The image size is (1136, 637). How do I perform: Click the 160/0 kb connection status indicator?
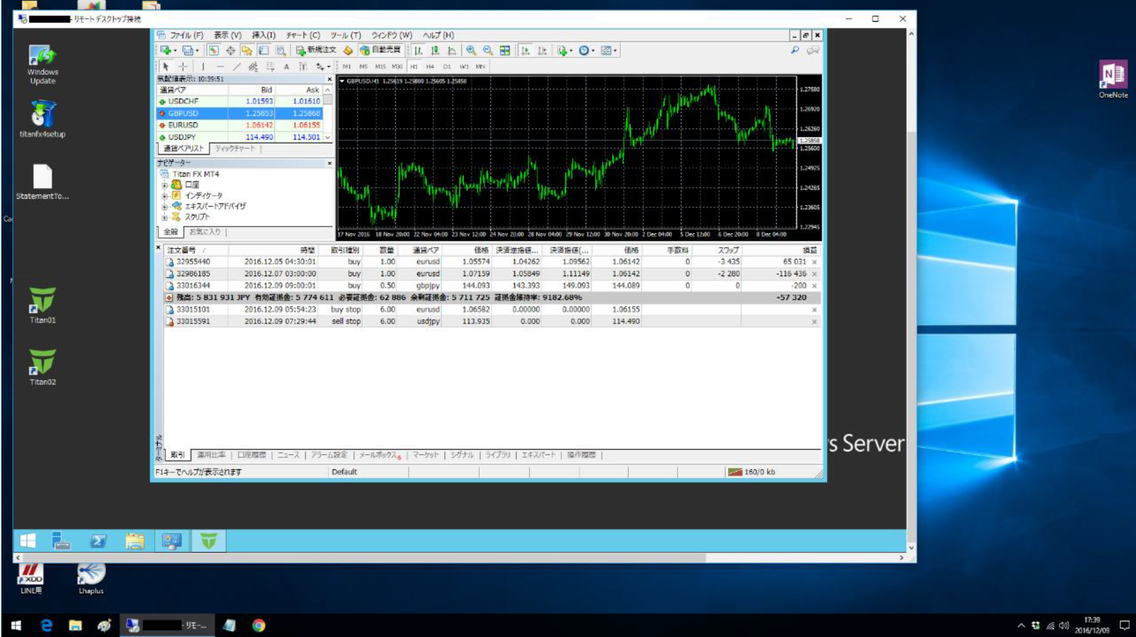point(752,472)
